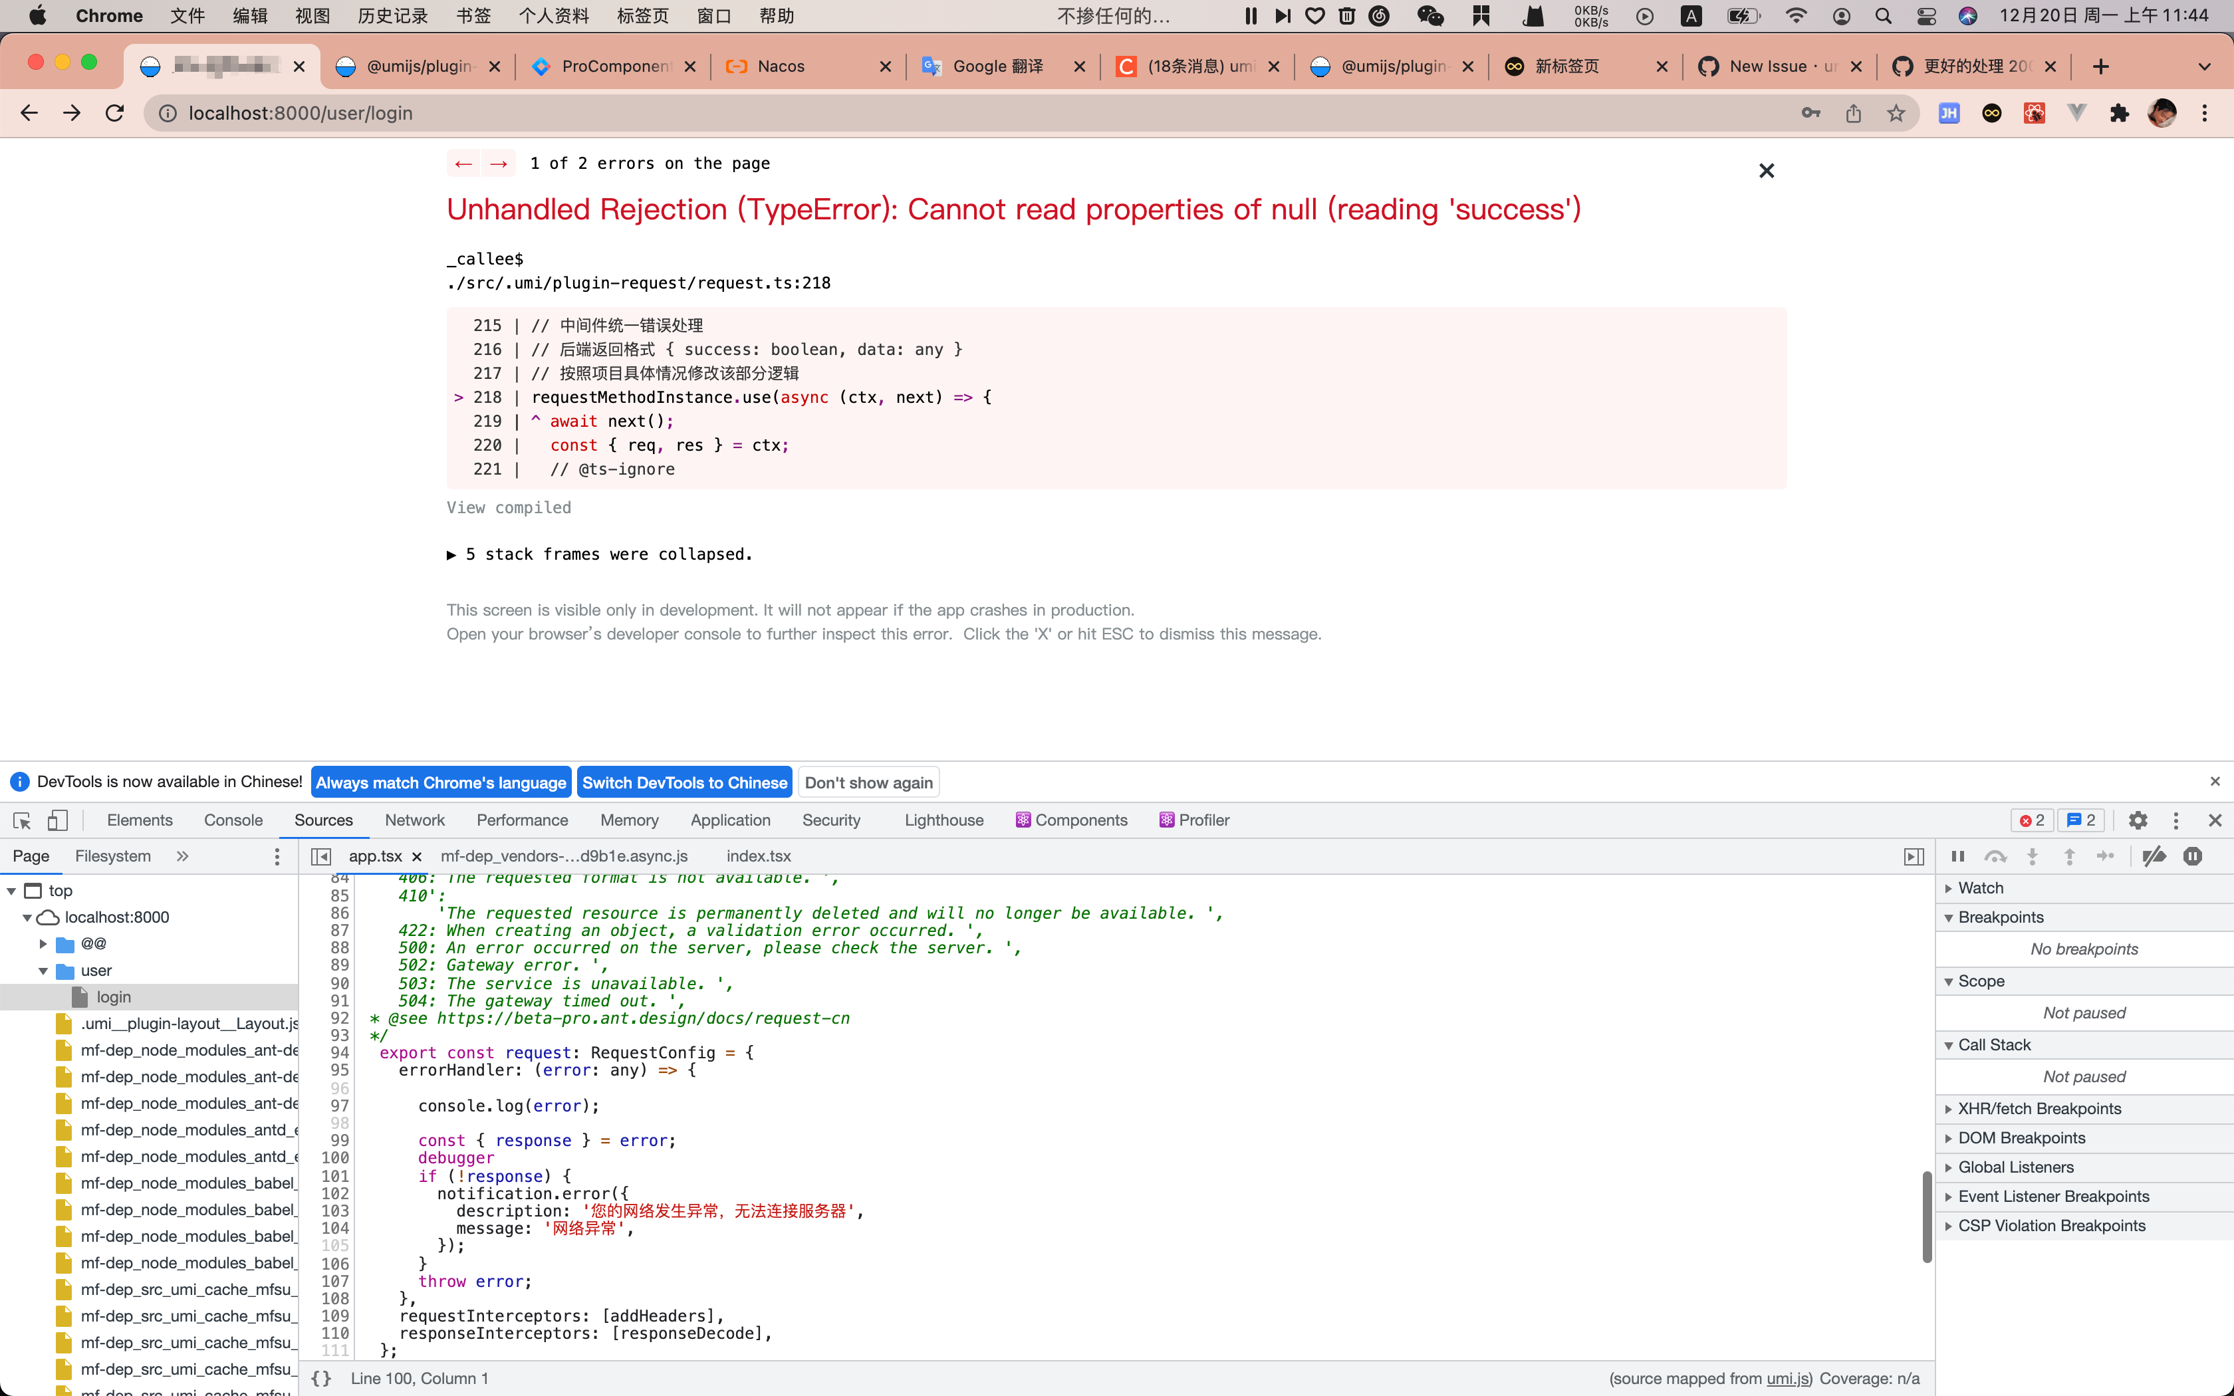Toggle pause on exceptions icon
The height and width of the screenshot is (1396, 2234).
pyautogui.click(x=2193, y=856)
